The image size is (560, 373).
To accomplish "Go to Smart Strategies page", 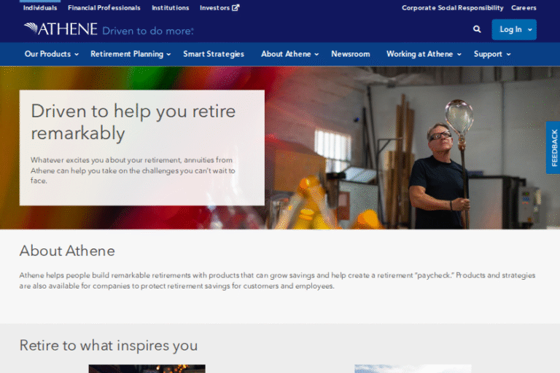I will tap(214, 54).
